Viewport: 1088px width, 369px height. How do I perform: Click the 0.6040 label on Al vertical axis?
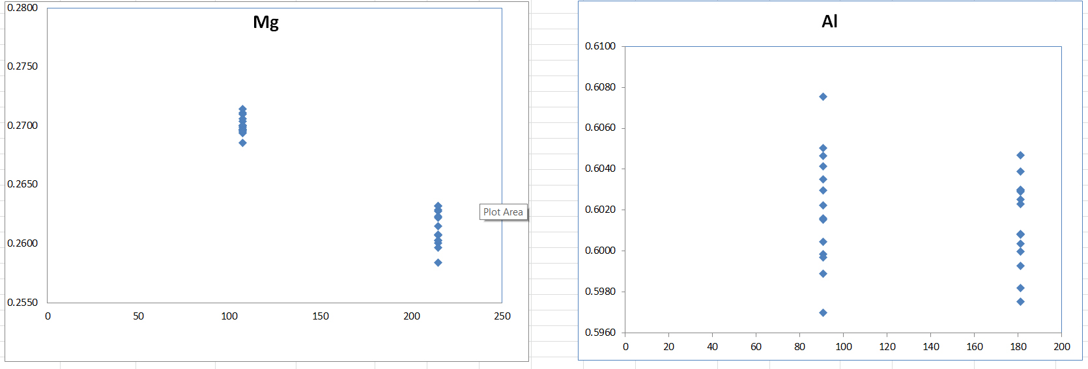tap(600, 169)
